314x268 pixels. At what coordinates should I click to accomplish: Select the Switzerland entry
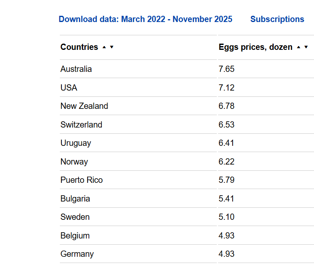point(81,125)
